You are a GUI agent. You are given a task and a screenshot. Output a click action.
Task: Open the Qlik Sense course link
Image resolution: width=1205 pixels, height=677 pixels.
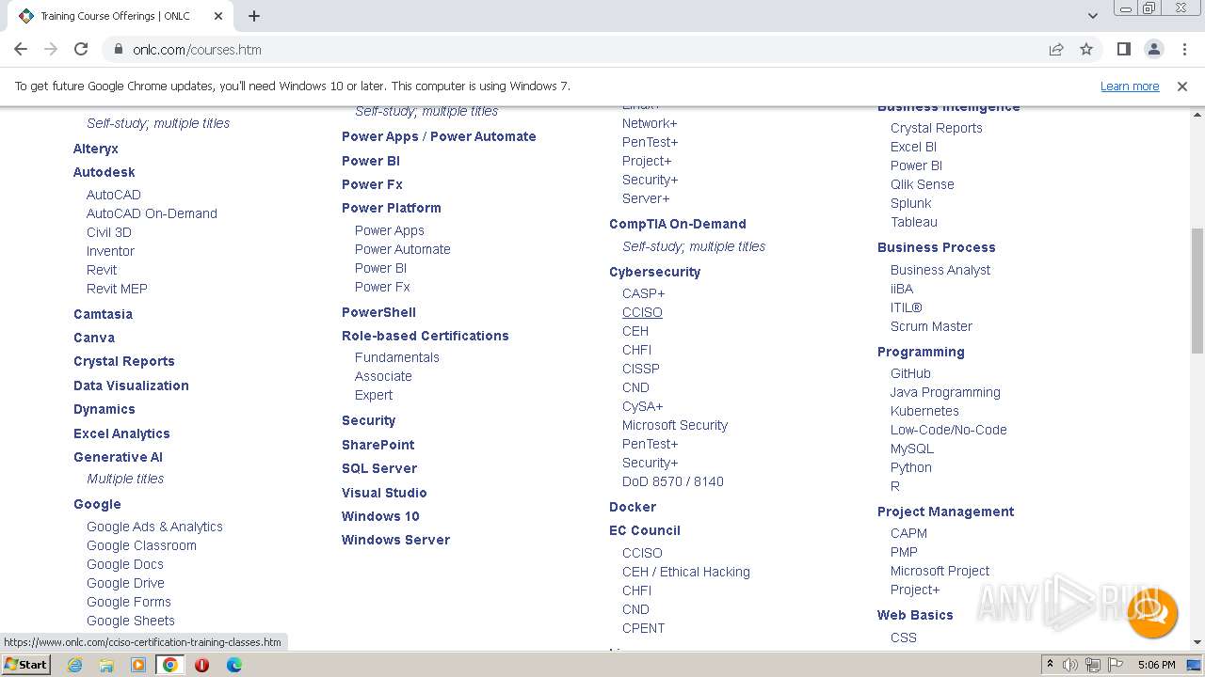pos(923,184)
